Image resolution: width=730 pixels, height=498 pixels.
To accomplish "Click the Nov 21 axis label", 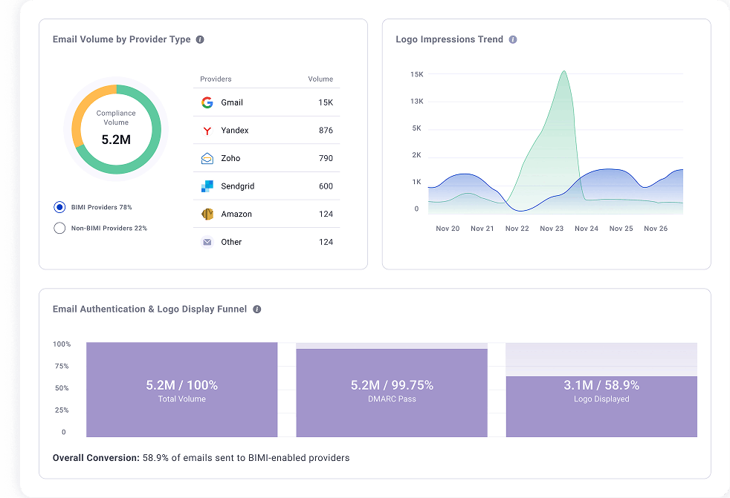I will (x=482, y=229).
